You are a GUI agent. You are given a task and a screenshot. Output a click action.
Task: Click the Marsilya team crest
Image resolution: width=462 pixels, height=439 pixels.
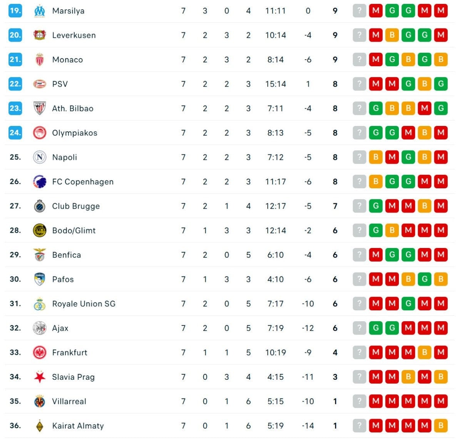tap(40, 11)
